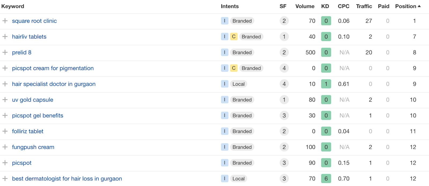The height and width of the screenshot is (186, 429).
Task: Select volume value 100 for fungpush cream
Action: (310, 147)
